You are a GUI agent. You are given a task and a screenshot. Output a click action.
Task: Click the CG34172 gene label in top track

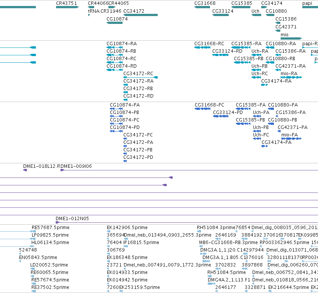click(x=134, y=11)
